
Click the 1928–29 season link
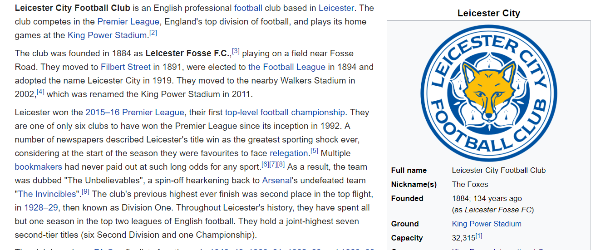(42, 207)
